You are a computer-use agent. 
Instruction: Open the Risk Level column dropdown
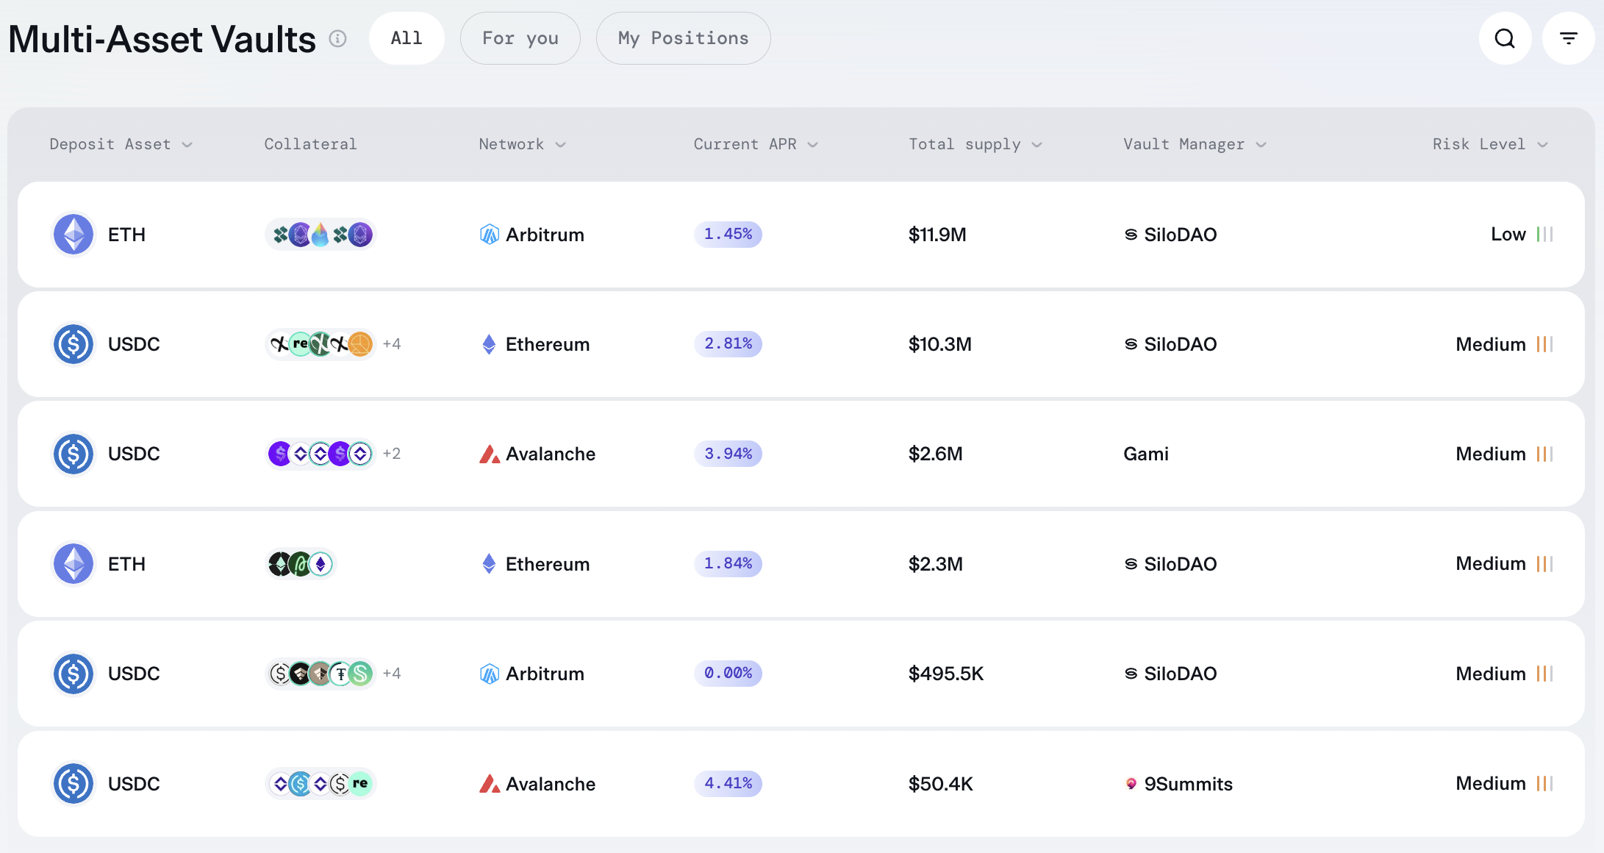(x=1490, y=144)
